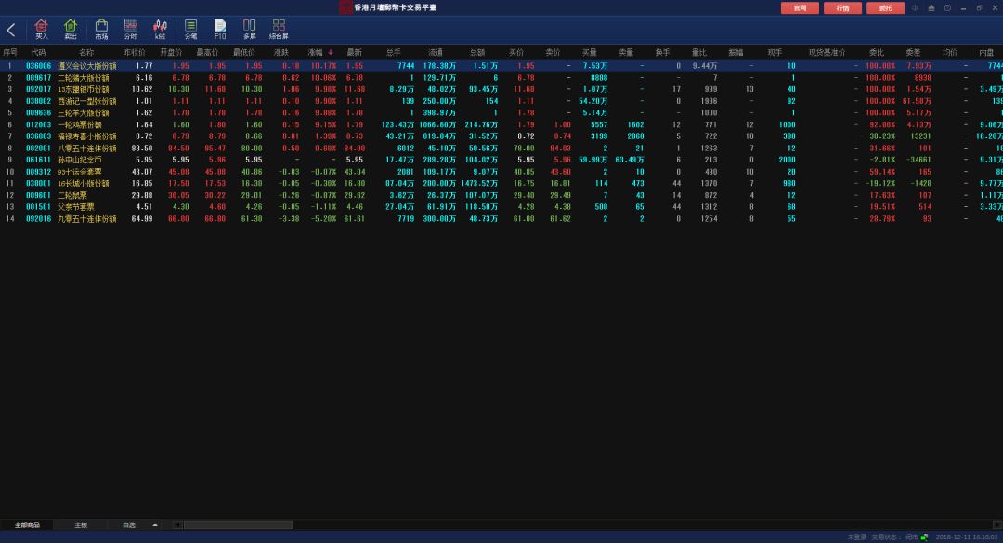Screen dimensions: 1003x543
Task: Click the back arrow in the toolbar
Action: pos(11,30)
